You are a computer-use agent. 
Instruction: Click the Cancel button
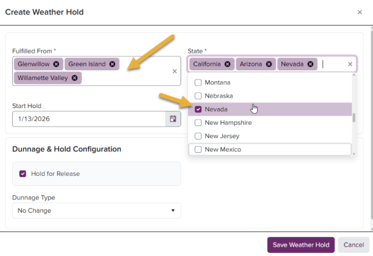pyautogui.click(x=353, y=245)
